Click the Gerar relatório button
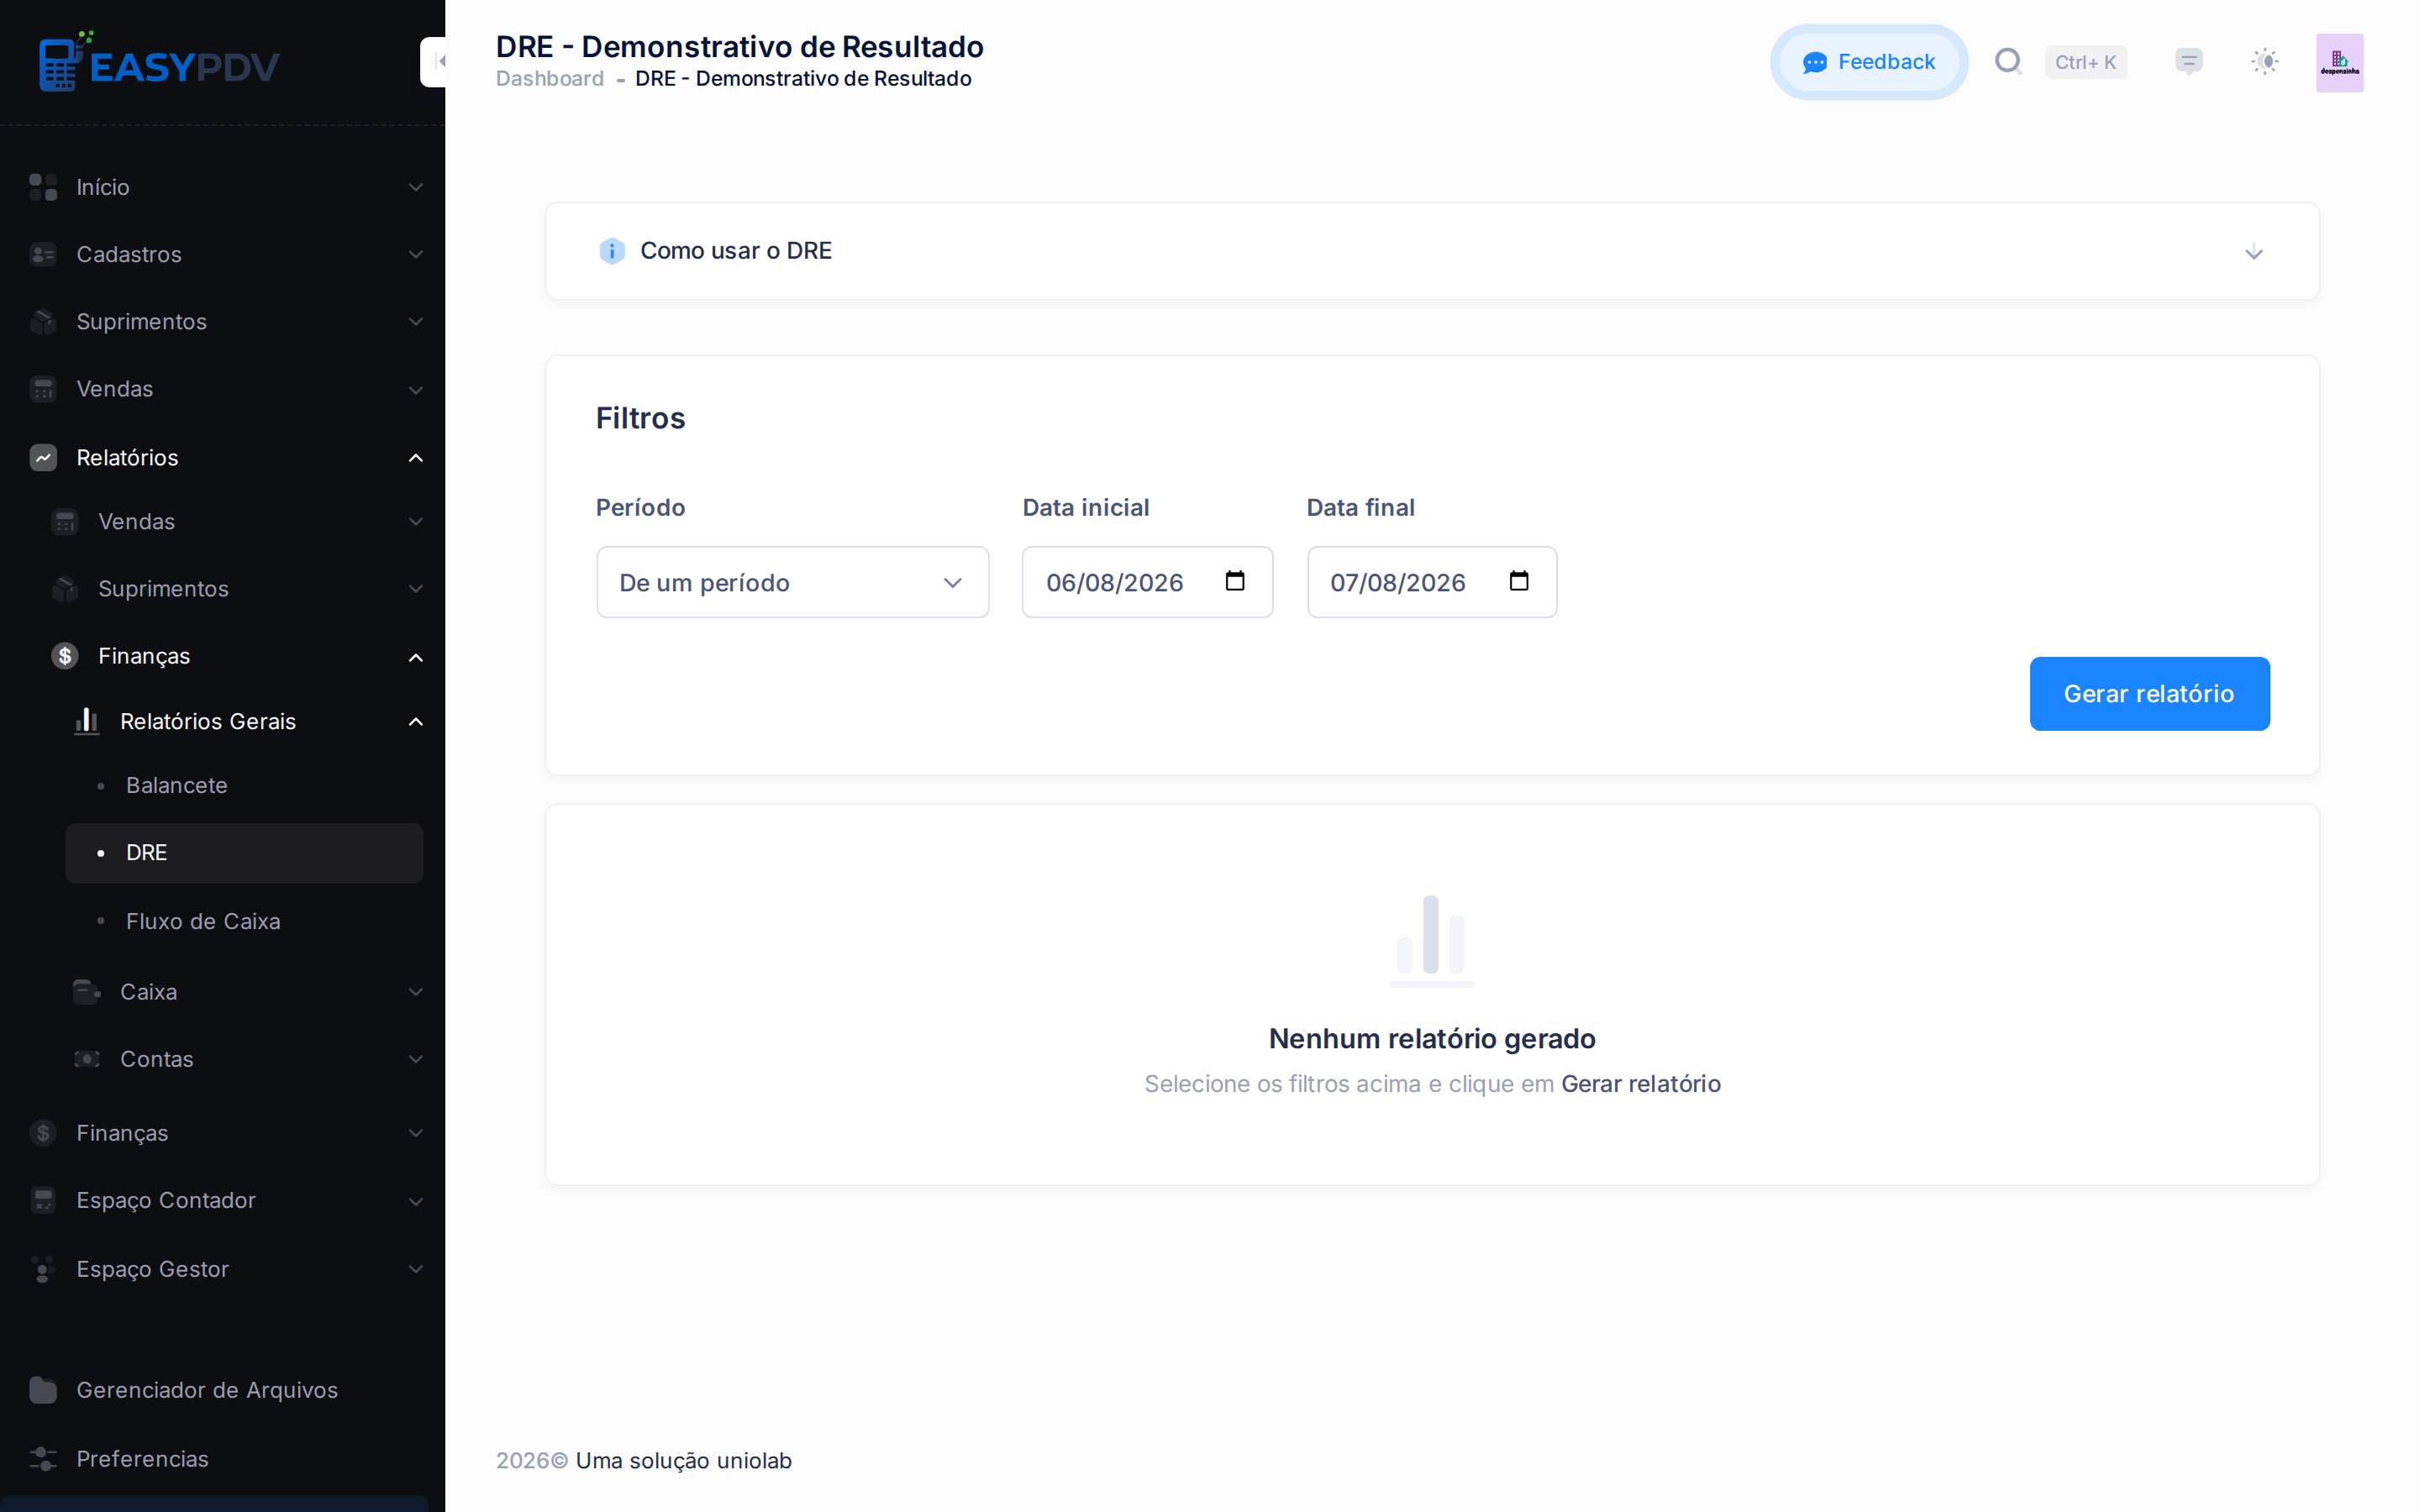This screenshot has height=1512, width=2420. pos(2149,694)
